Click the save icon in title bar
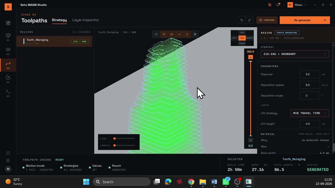The image size is (335, 188). 270,5
